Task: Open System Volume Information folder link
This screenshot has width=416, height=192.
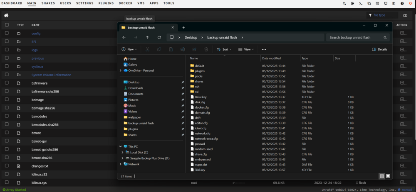Action: 51,75
